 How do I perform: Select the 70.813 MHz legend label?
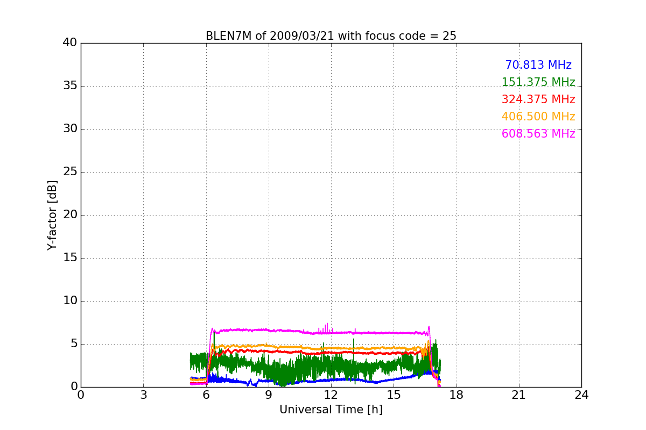[538, 65]
